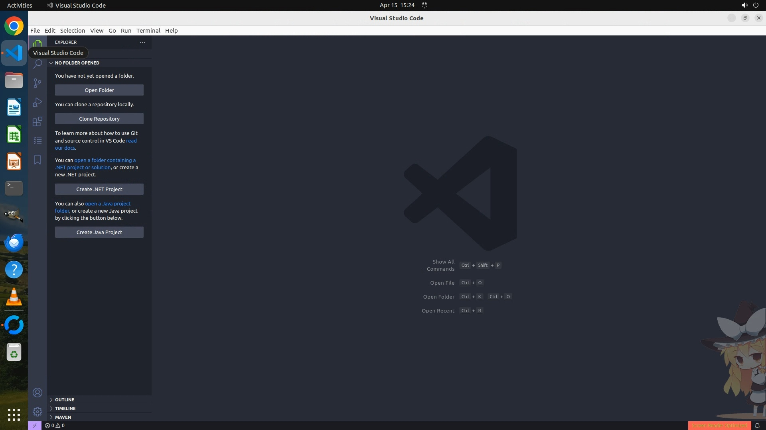The height and width of the screenshot is (430, 766).
Task: Expand the Outline section
Action: (64, 399)
